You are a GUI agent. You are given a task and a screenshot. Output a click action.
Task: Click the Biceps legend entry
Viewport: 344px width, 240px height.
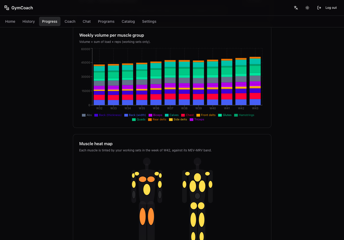pos(155,115)
